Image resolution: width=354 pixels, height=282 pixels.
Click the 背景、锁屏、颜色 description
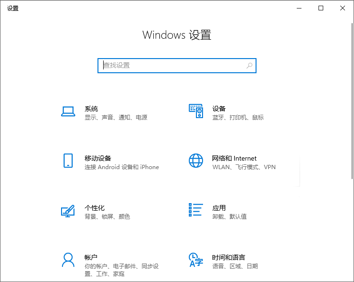107,217
